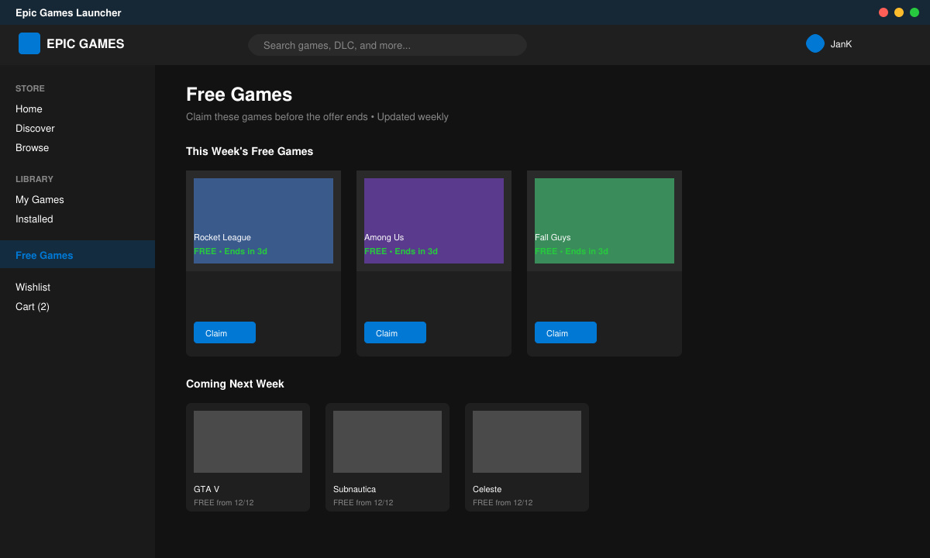Minimize the window with the yellow button
This screenshot has height=558, width=930.
coord(899,12)
